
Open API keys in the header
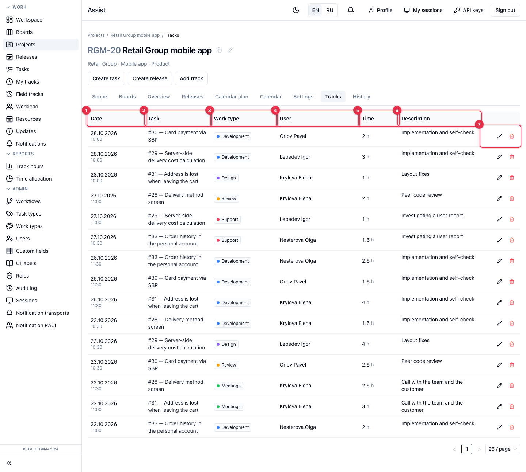469,10
